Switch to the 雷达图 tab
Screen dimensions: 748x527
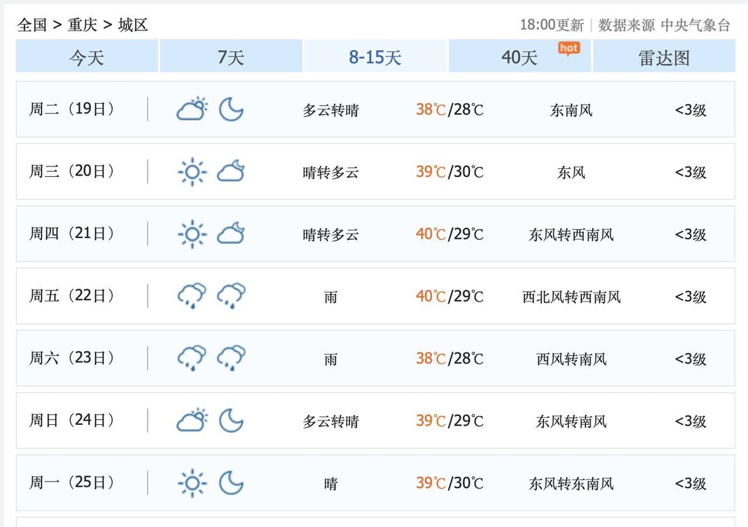[664, 57]
